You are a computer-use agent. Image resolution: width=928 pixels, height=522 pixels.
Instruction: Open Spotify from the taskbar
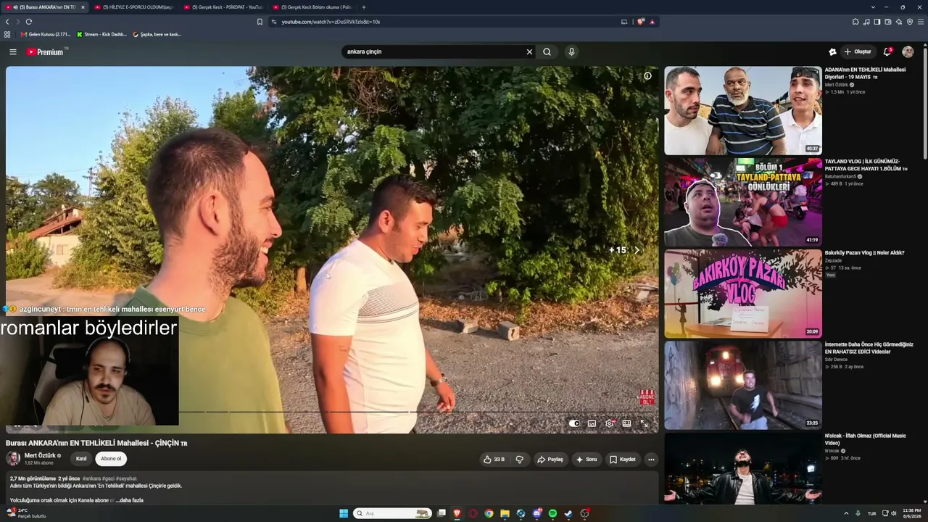tap(552, 513)
